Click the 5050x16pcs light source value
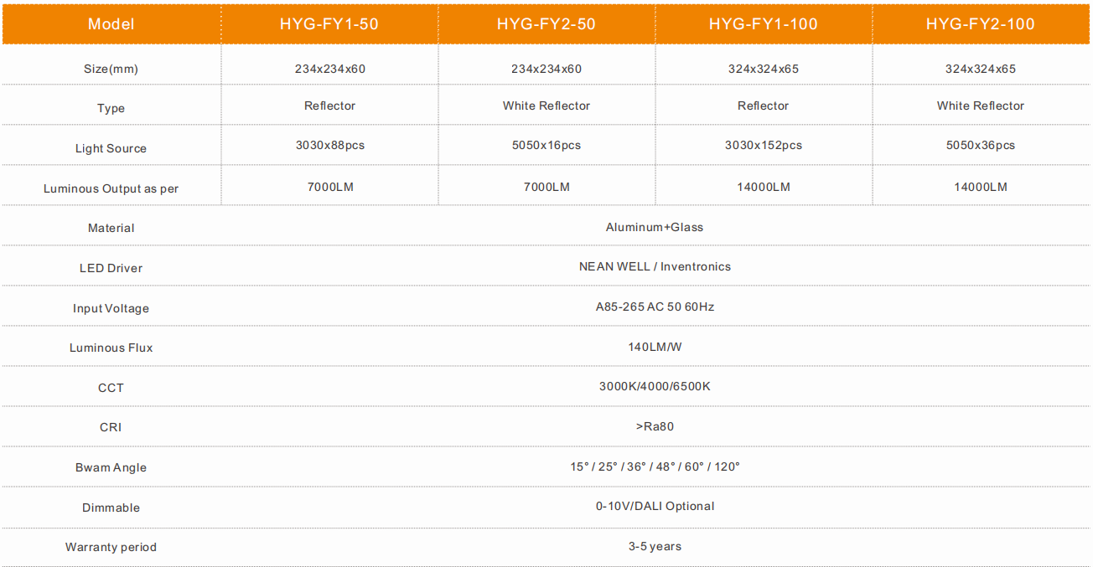Viewport: 1093px width, 567px height. pos(546,145)
